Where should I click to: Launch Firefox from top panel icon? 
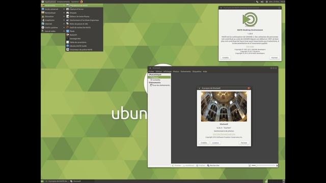pos(81,2)
